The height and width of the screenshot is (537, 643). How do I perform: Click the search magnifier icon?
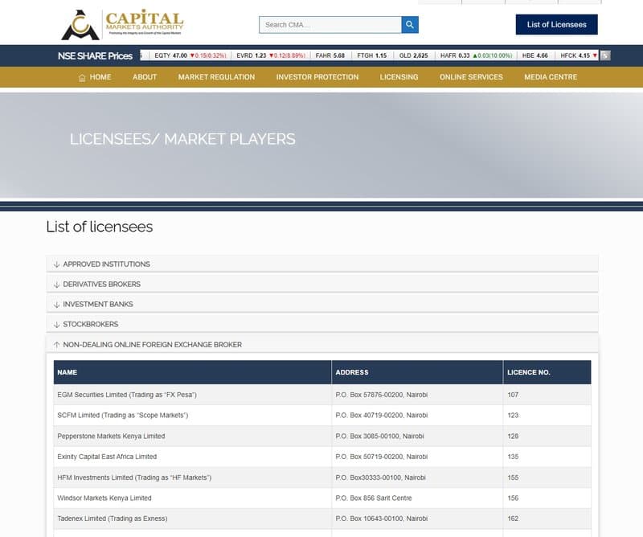coord(408,24)
